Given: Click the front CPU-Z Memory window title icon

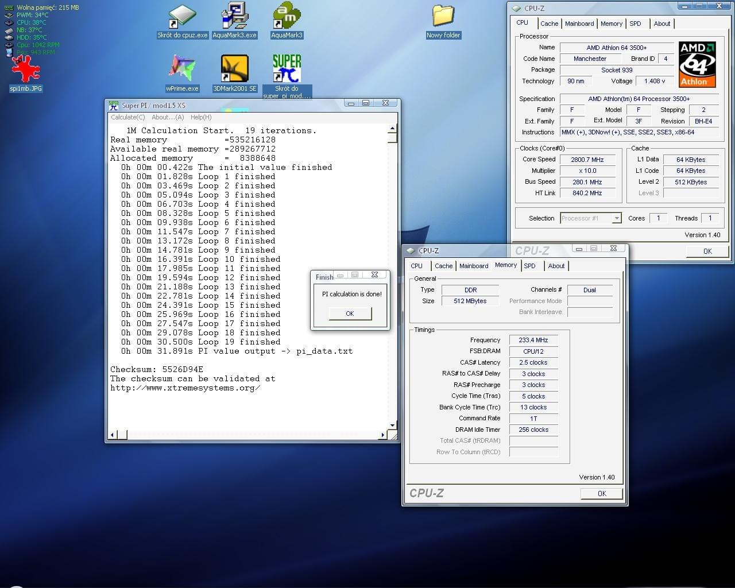Looking at the screenshot, I should [411, 250].
